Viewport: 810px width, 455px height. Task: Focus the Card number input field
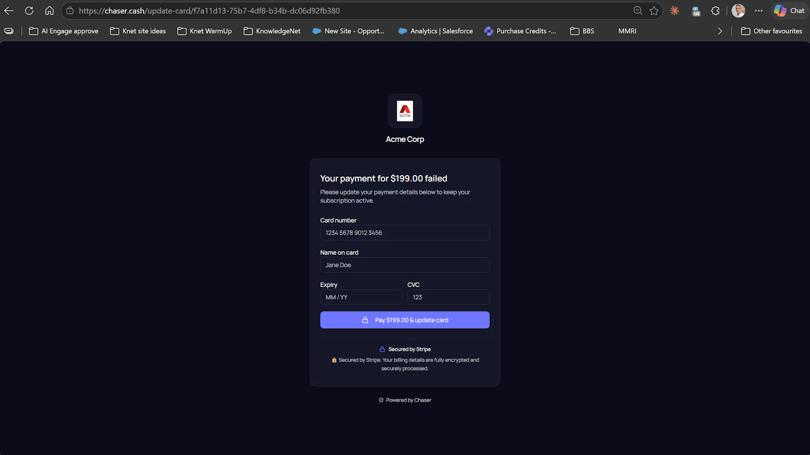[405, 233]
